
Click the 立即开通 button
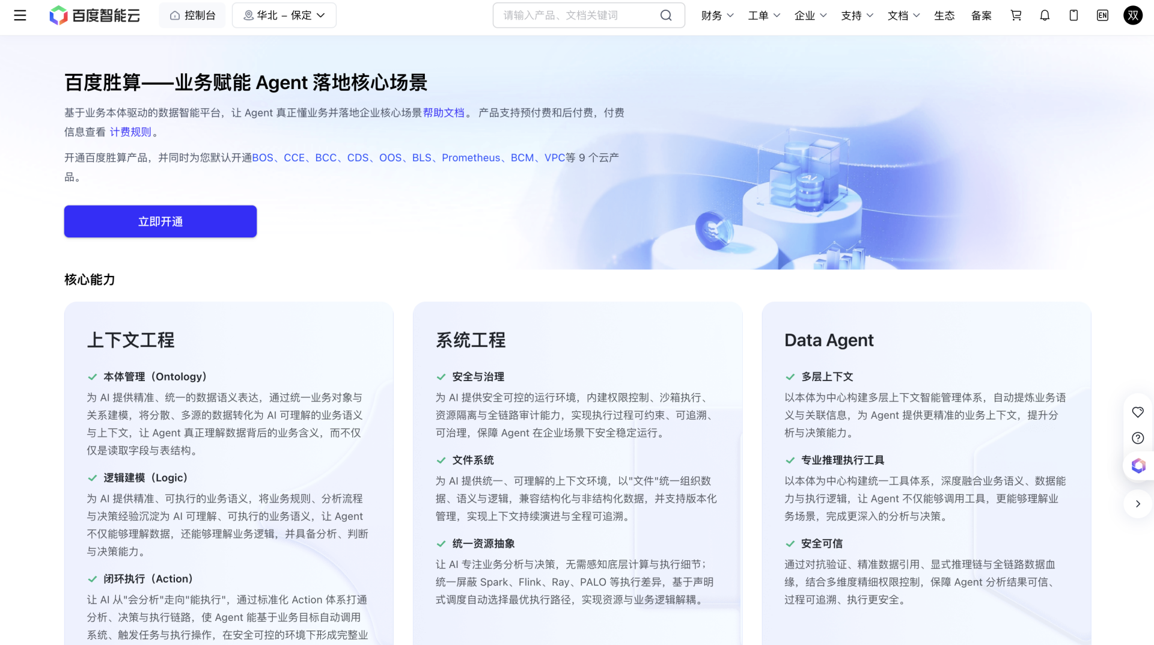(160, 221)
